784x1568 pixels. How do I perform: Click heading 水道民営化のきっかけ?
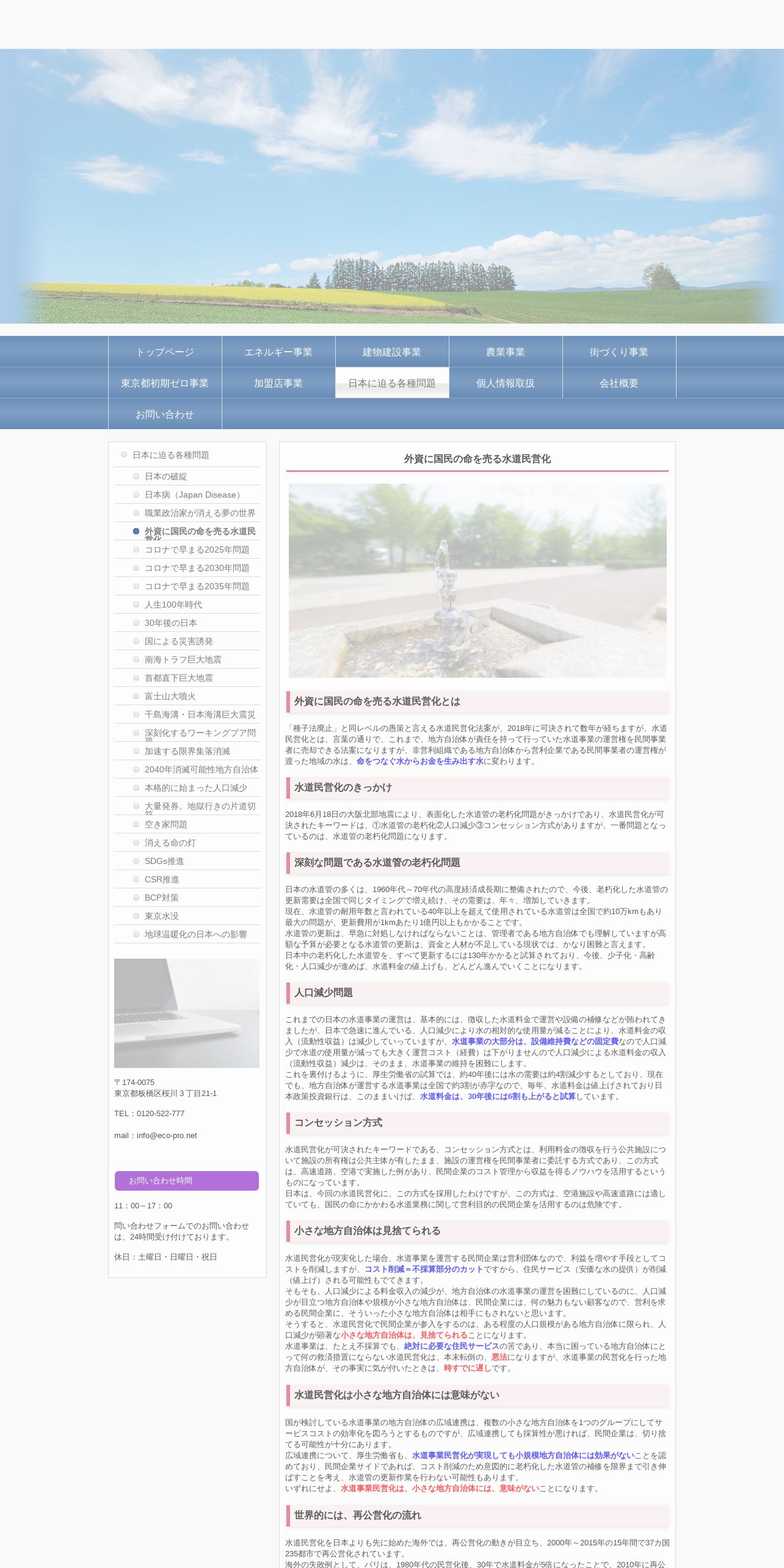pos(343,788)
